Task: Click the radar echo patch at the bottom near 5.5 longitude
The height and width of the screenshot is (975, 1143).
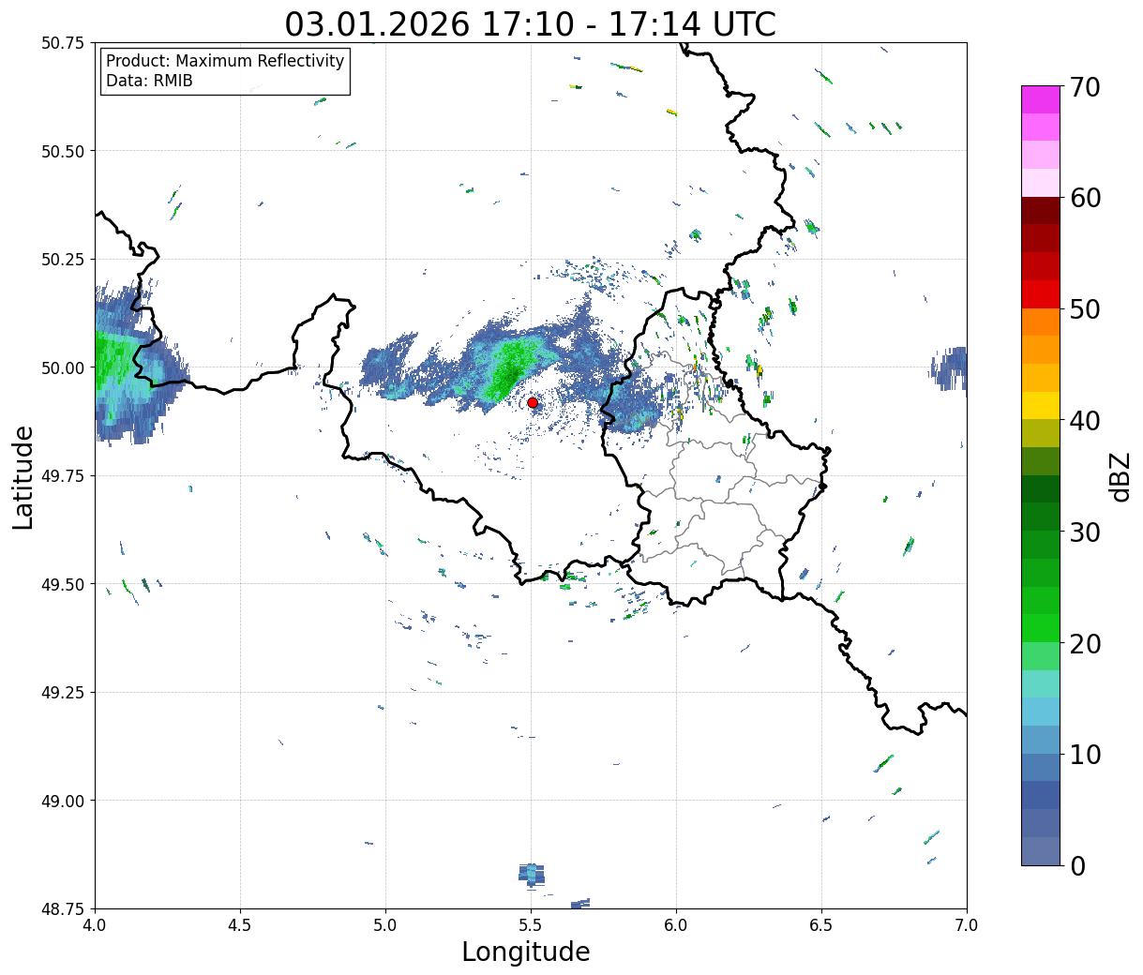Action: [x=532, y=874]
